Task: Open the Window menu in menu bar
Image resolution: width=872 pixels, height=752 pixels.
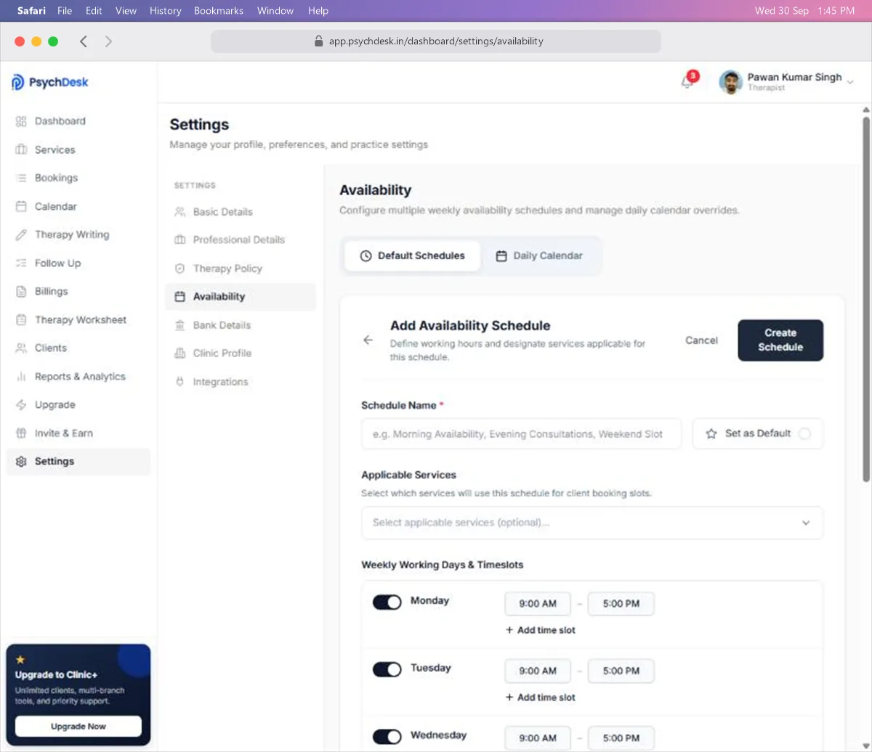Action: pyautogui.click(x=275, y=11)
